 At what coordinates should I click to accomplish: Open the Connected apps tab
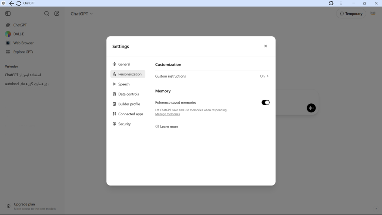point(128,114)
